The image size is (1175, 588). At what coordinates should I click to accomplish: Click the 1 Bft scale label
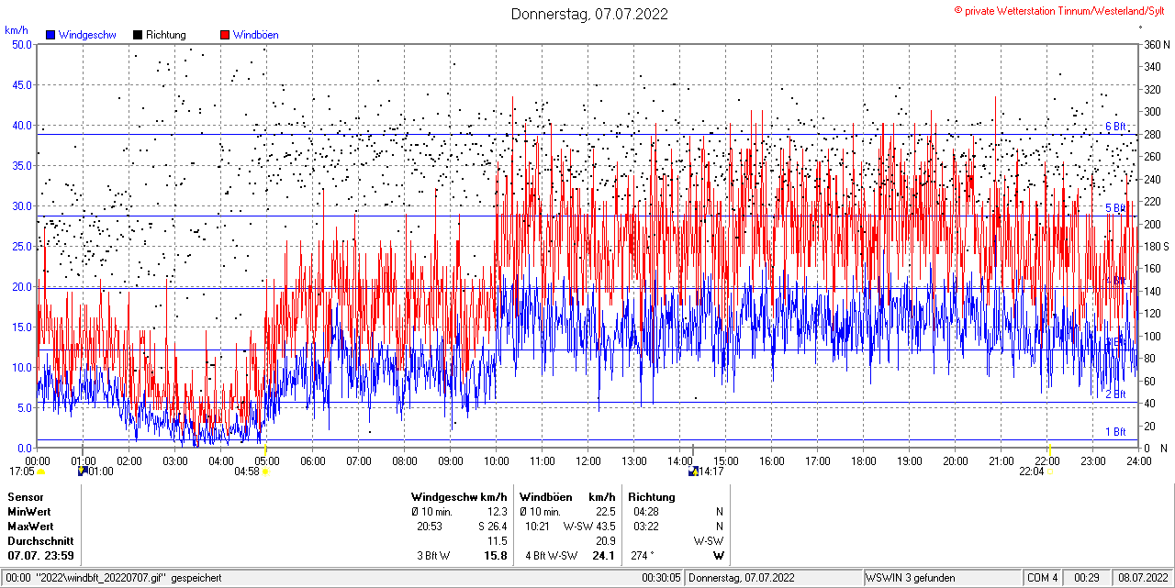pyautogui.click(x=1115, y=431)
